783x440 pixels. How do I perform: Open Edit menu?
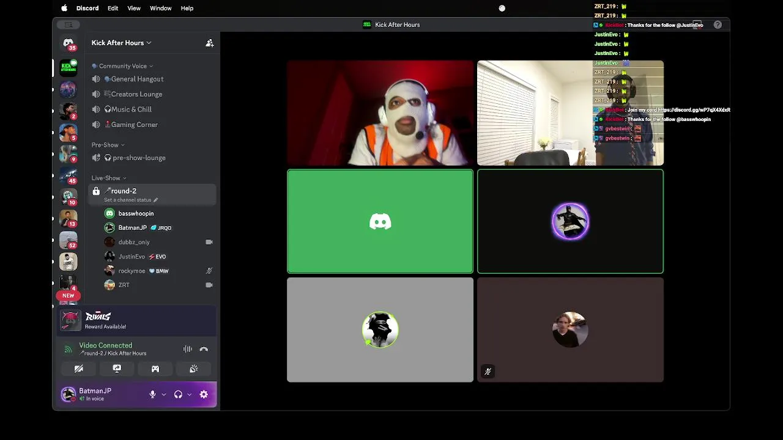113,8
